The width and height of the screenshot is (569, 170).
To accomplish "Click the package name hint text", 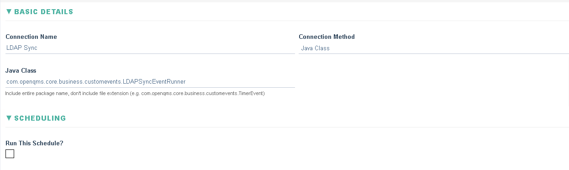I will pyautogui.click(x=135, y=93).
